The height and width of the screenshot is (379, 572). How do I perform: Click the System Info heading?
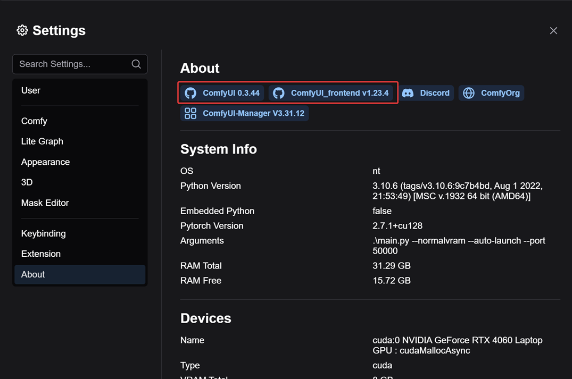tap(219, 149)
